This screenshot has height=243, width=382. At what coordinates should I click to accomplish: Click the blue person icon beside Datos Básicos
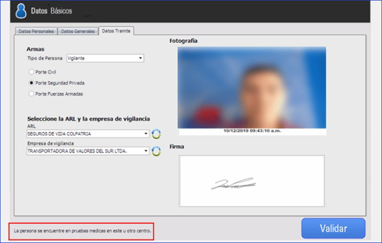(x=21, y=11)
